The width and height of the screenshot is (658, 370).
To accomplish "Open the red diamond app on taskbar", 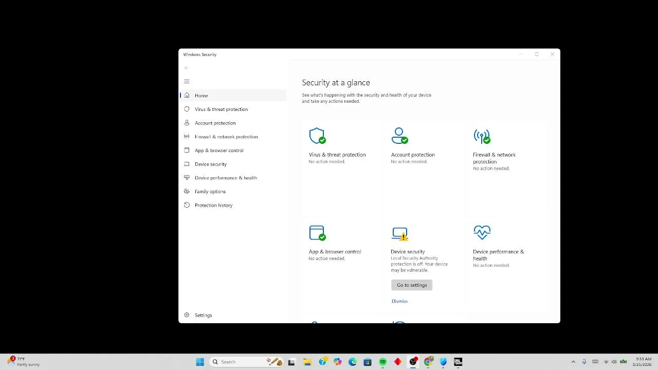I will pos(398,362).
